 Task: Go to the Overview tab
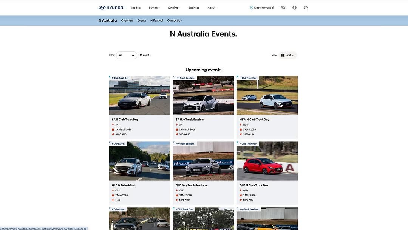tap(127, 20)
